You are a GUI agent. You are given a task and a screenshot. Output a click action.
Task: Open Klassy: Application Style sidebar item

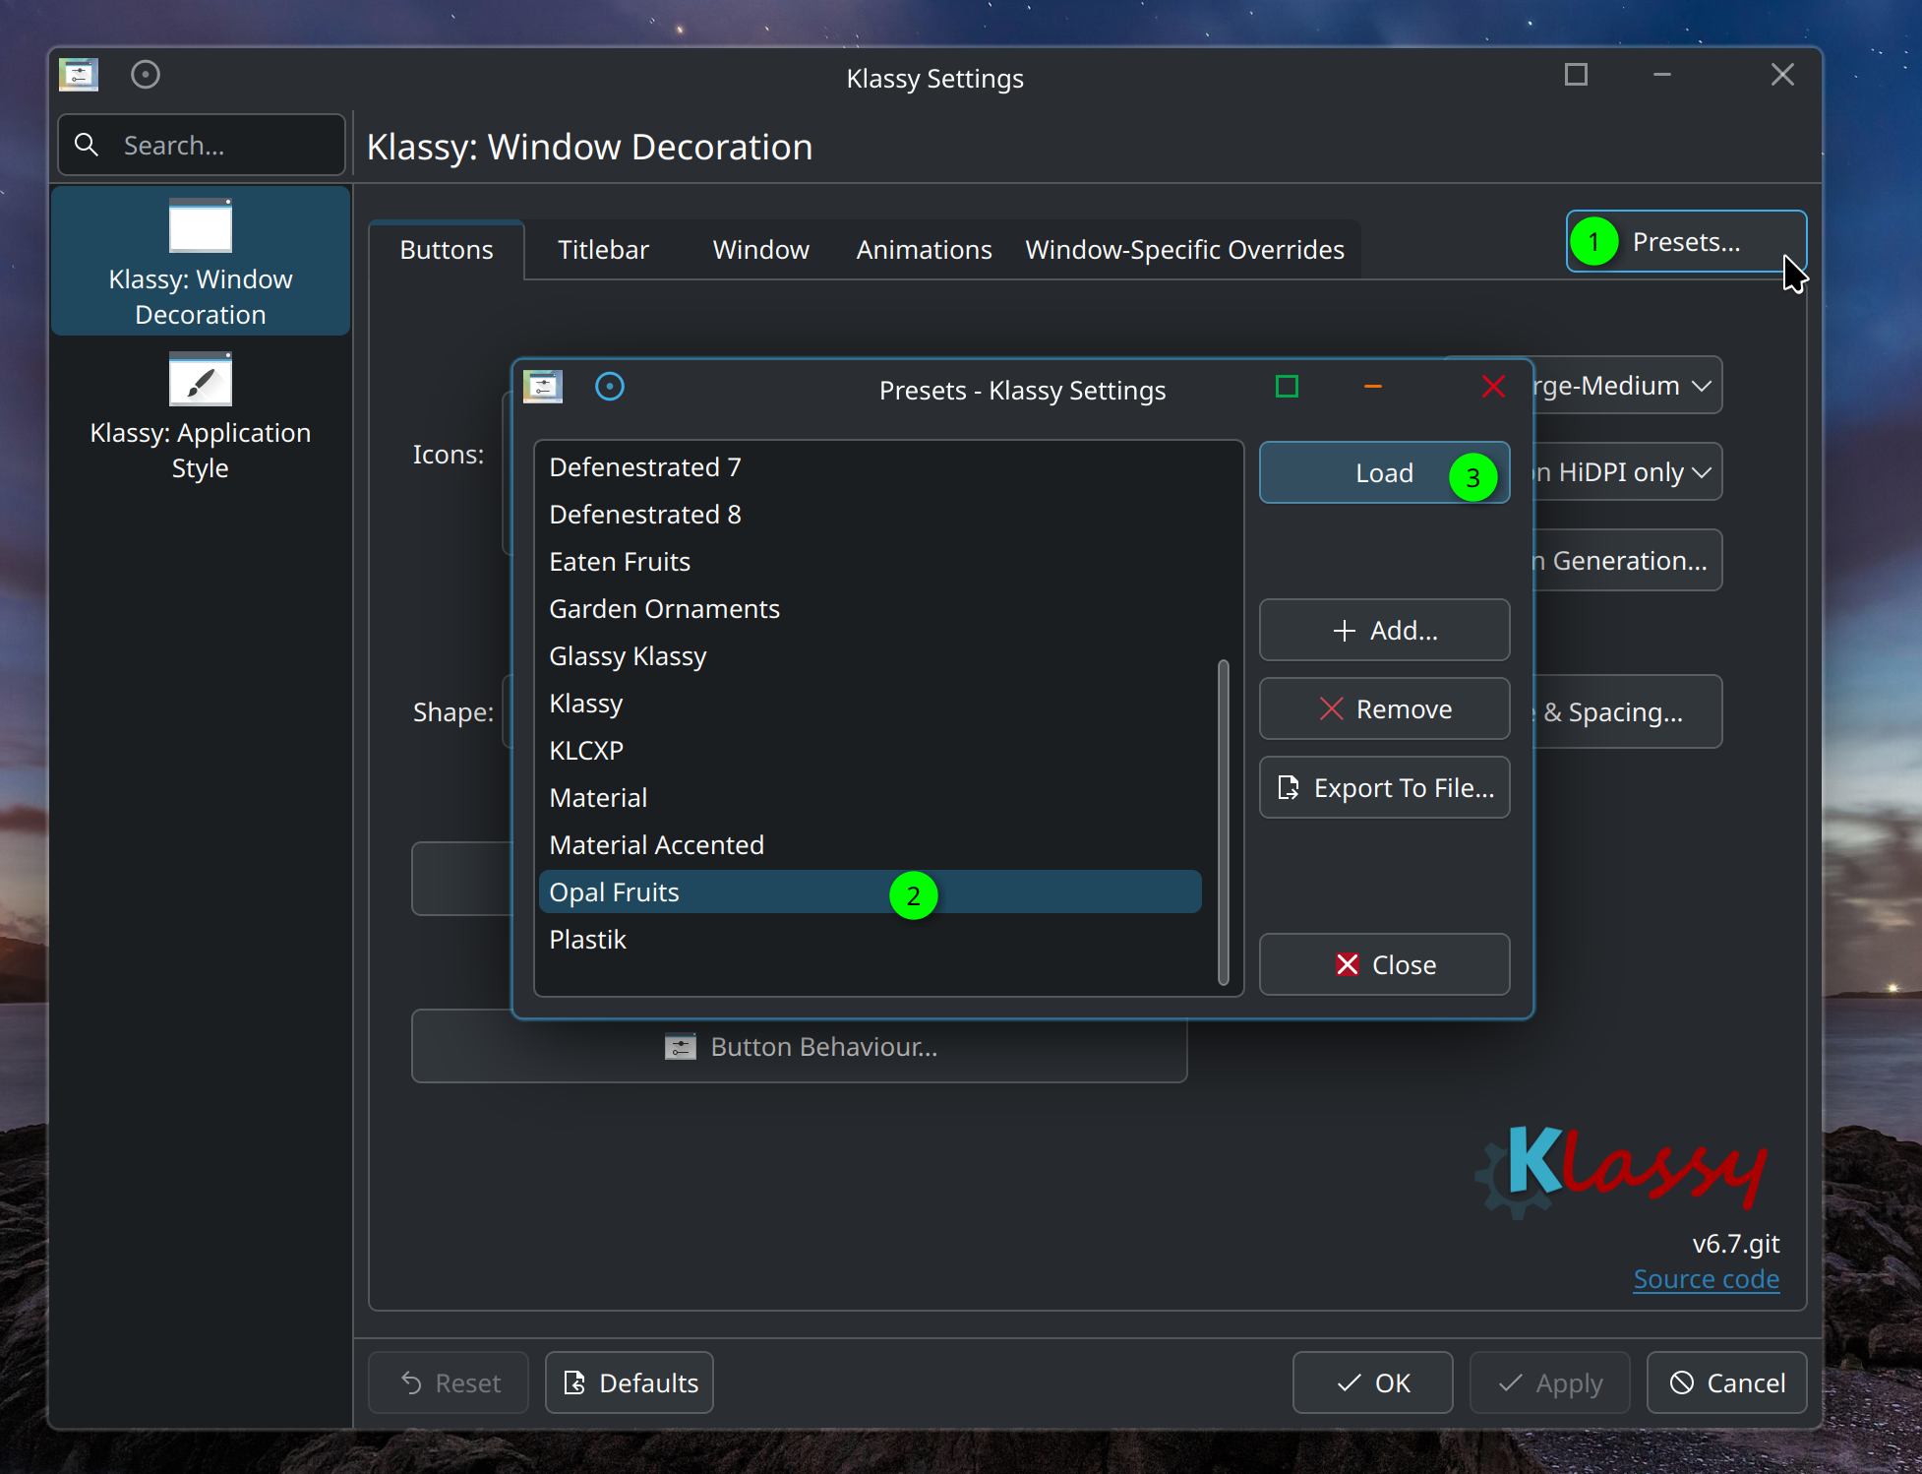201,417
